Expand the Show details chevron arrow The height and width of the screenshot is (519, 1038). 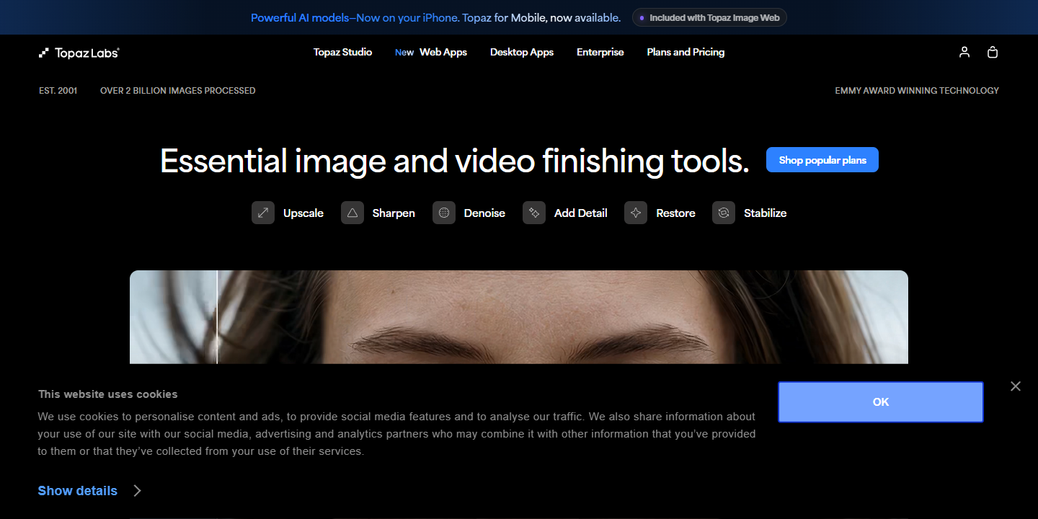pos(137,491)
